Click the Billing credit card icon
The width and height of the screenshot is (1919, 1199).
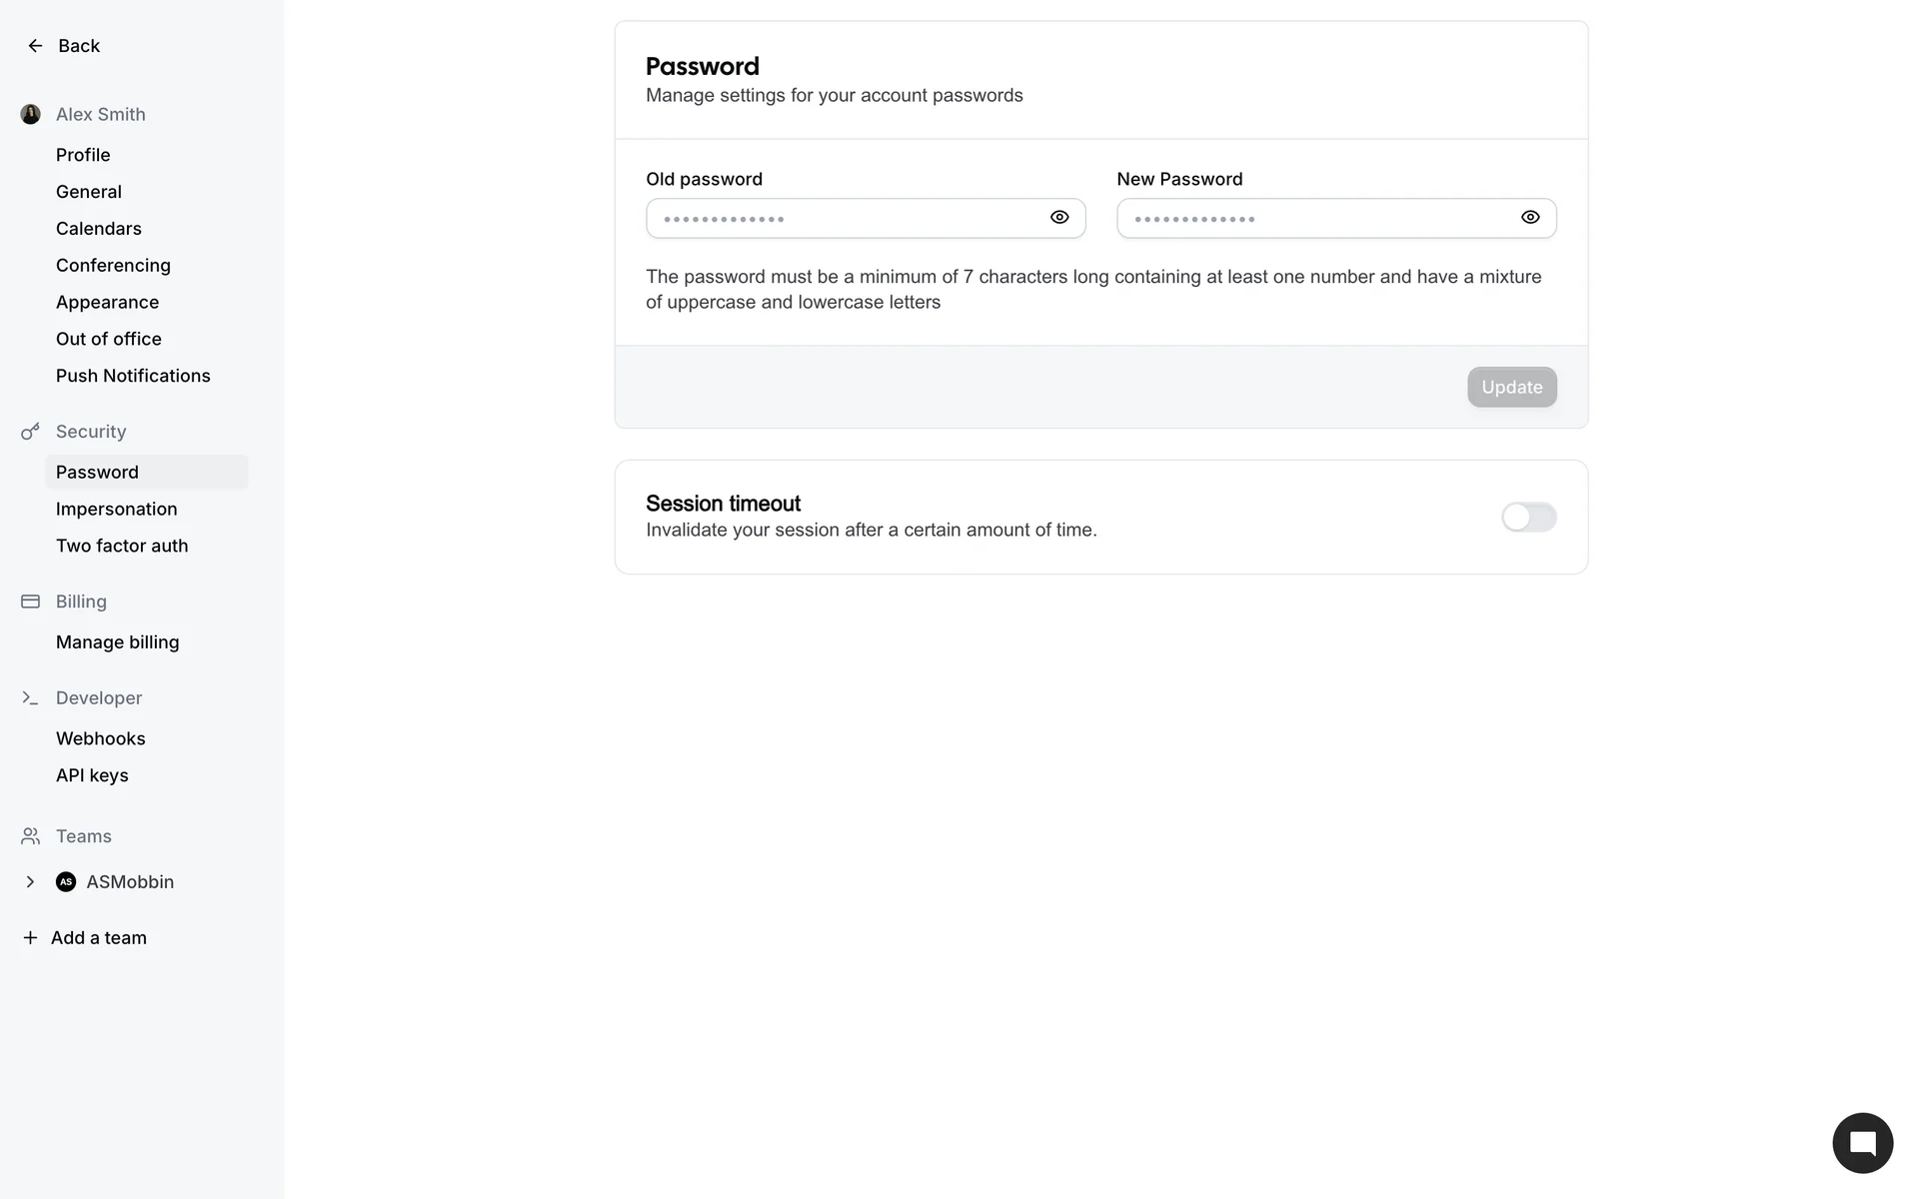(31, 601)
